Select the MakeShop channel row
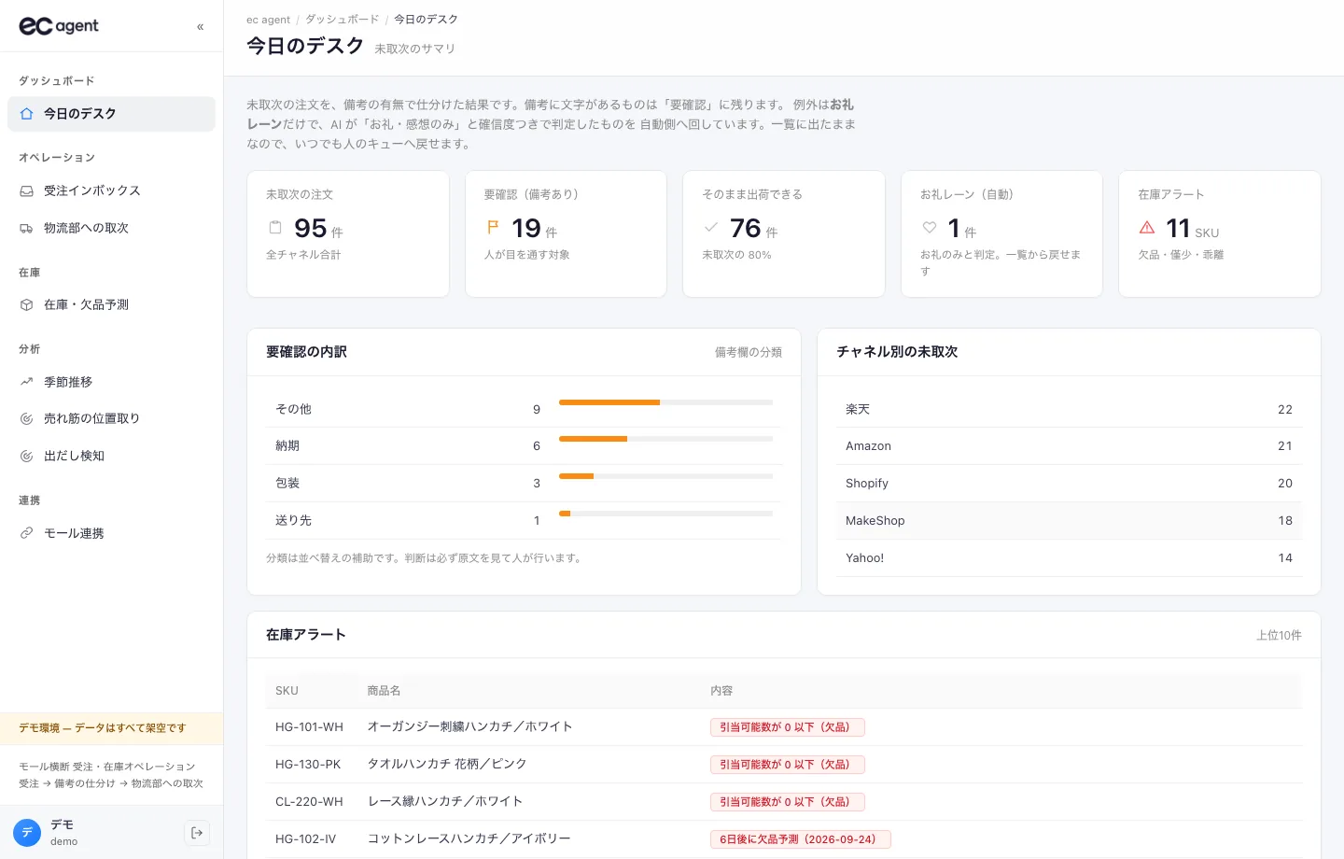The height and width of the screenshot is (859, 1344). [1069, 521]
